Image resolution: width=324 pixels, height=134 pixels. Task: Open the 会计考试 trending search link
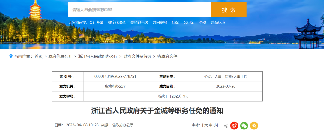(x=96, y=23)
